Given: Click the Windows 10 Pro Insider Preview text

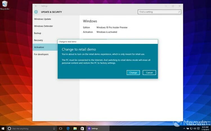Looking at the screenshot, I should tap(112, 28).
